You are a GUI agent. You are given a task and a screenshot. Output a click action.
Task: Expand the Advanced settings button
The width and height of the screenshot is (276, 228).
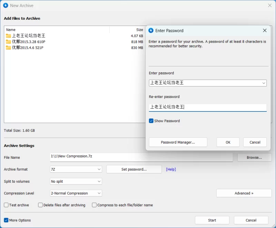[244, 193]
